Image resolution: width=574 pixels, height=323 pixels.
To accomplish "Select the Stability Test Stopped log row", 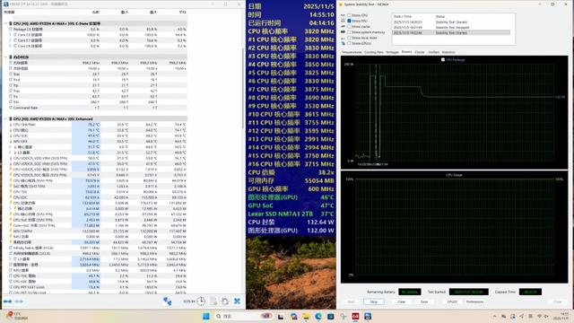I will [x=451, y=28].
